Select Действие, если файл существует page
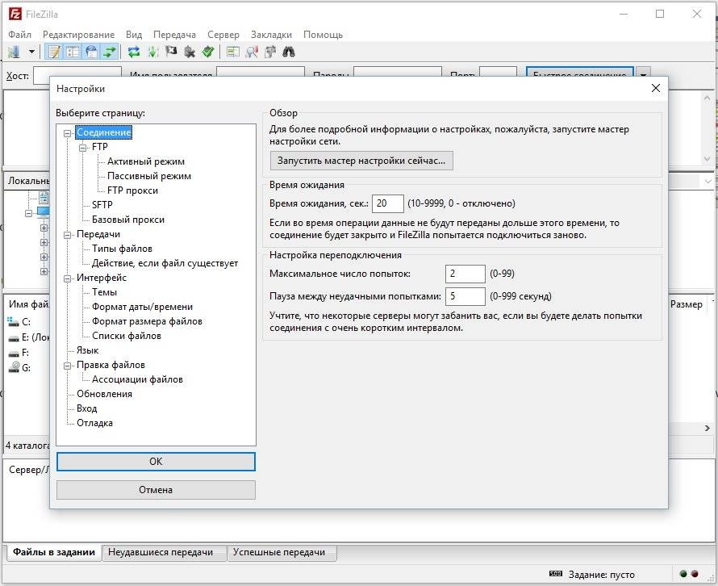 coord(165,263)
